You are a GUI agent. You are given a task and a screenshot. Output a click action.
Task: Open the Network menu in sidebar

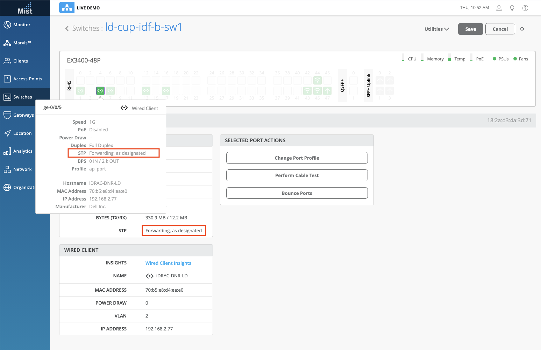point(22,169)
